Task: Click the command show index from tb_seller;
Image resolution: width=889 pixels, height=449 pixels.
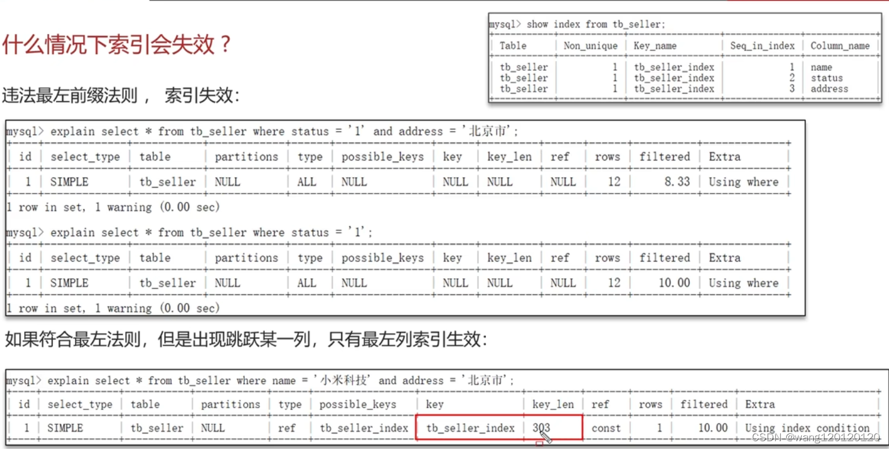Action: coord(596,25)
